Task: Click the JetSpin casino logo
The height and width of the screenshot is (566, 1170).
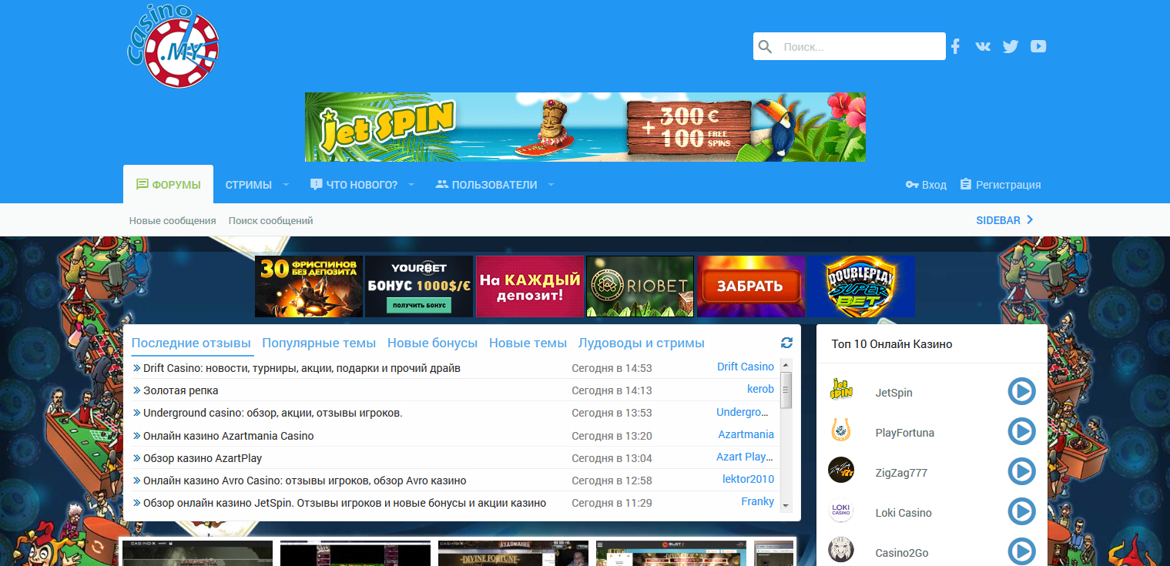Action: [841, 390]
